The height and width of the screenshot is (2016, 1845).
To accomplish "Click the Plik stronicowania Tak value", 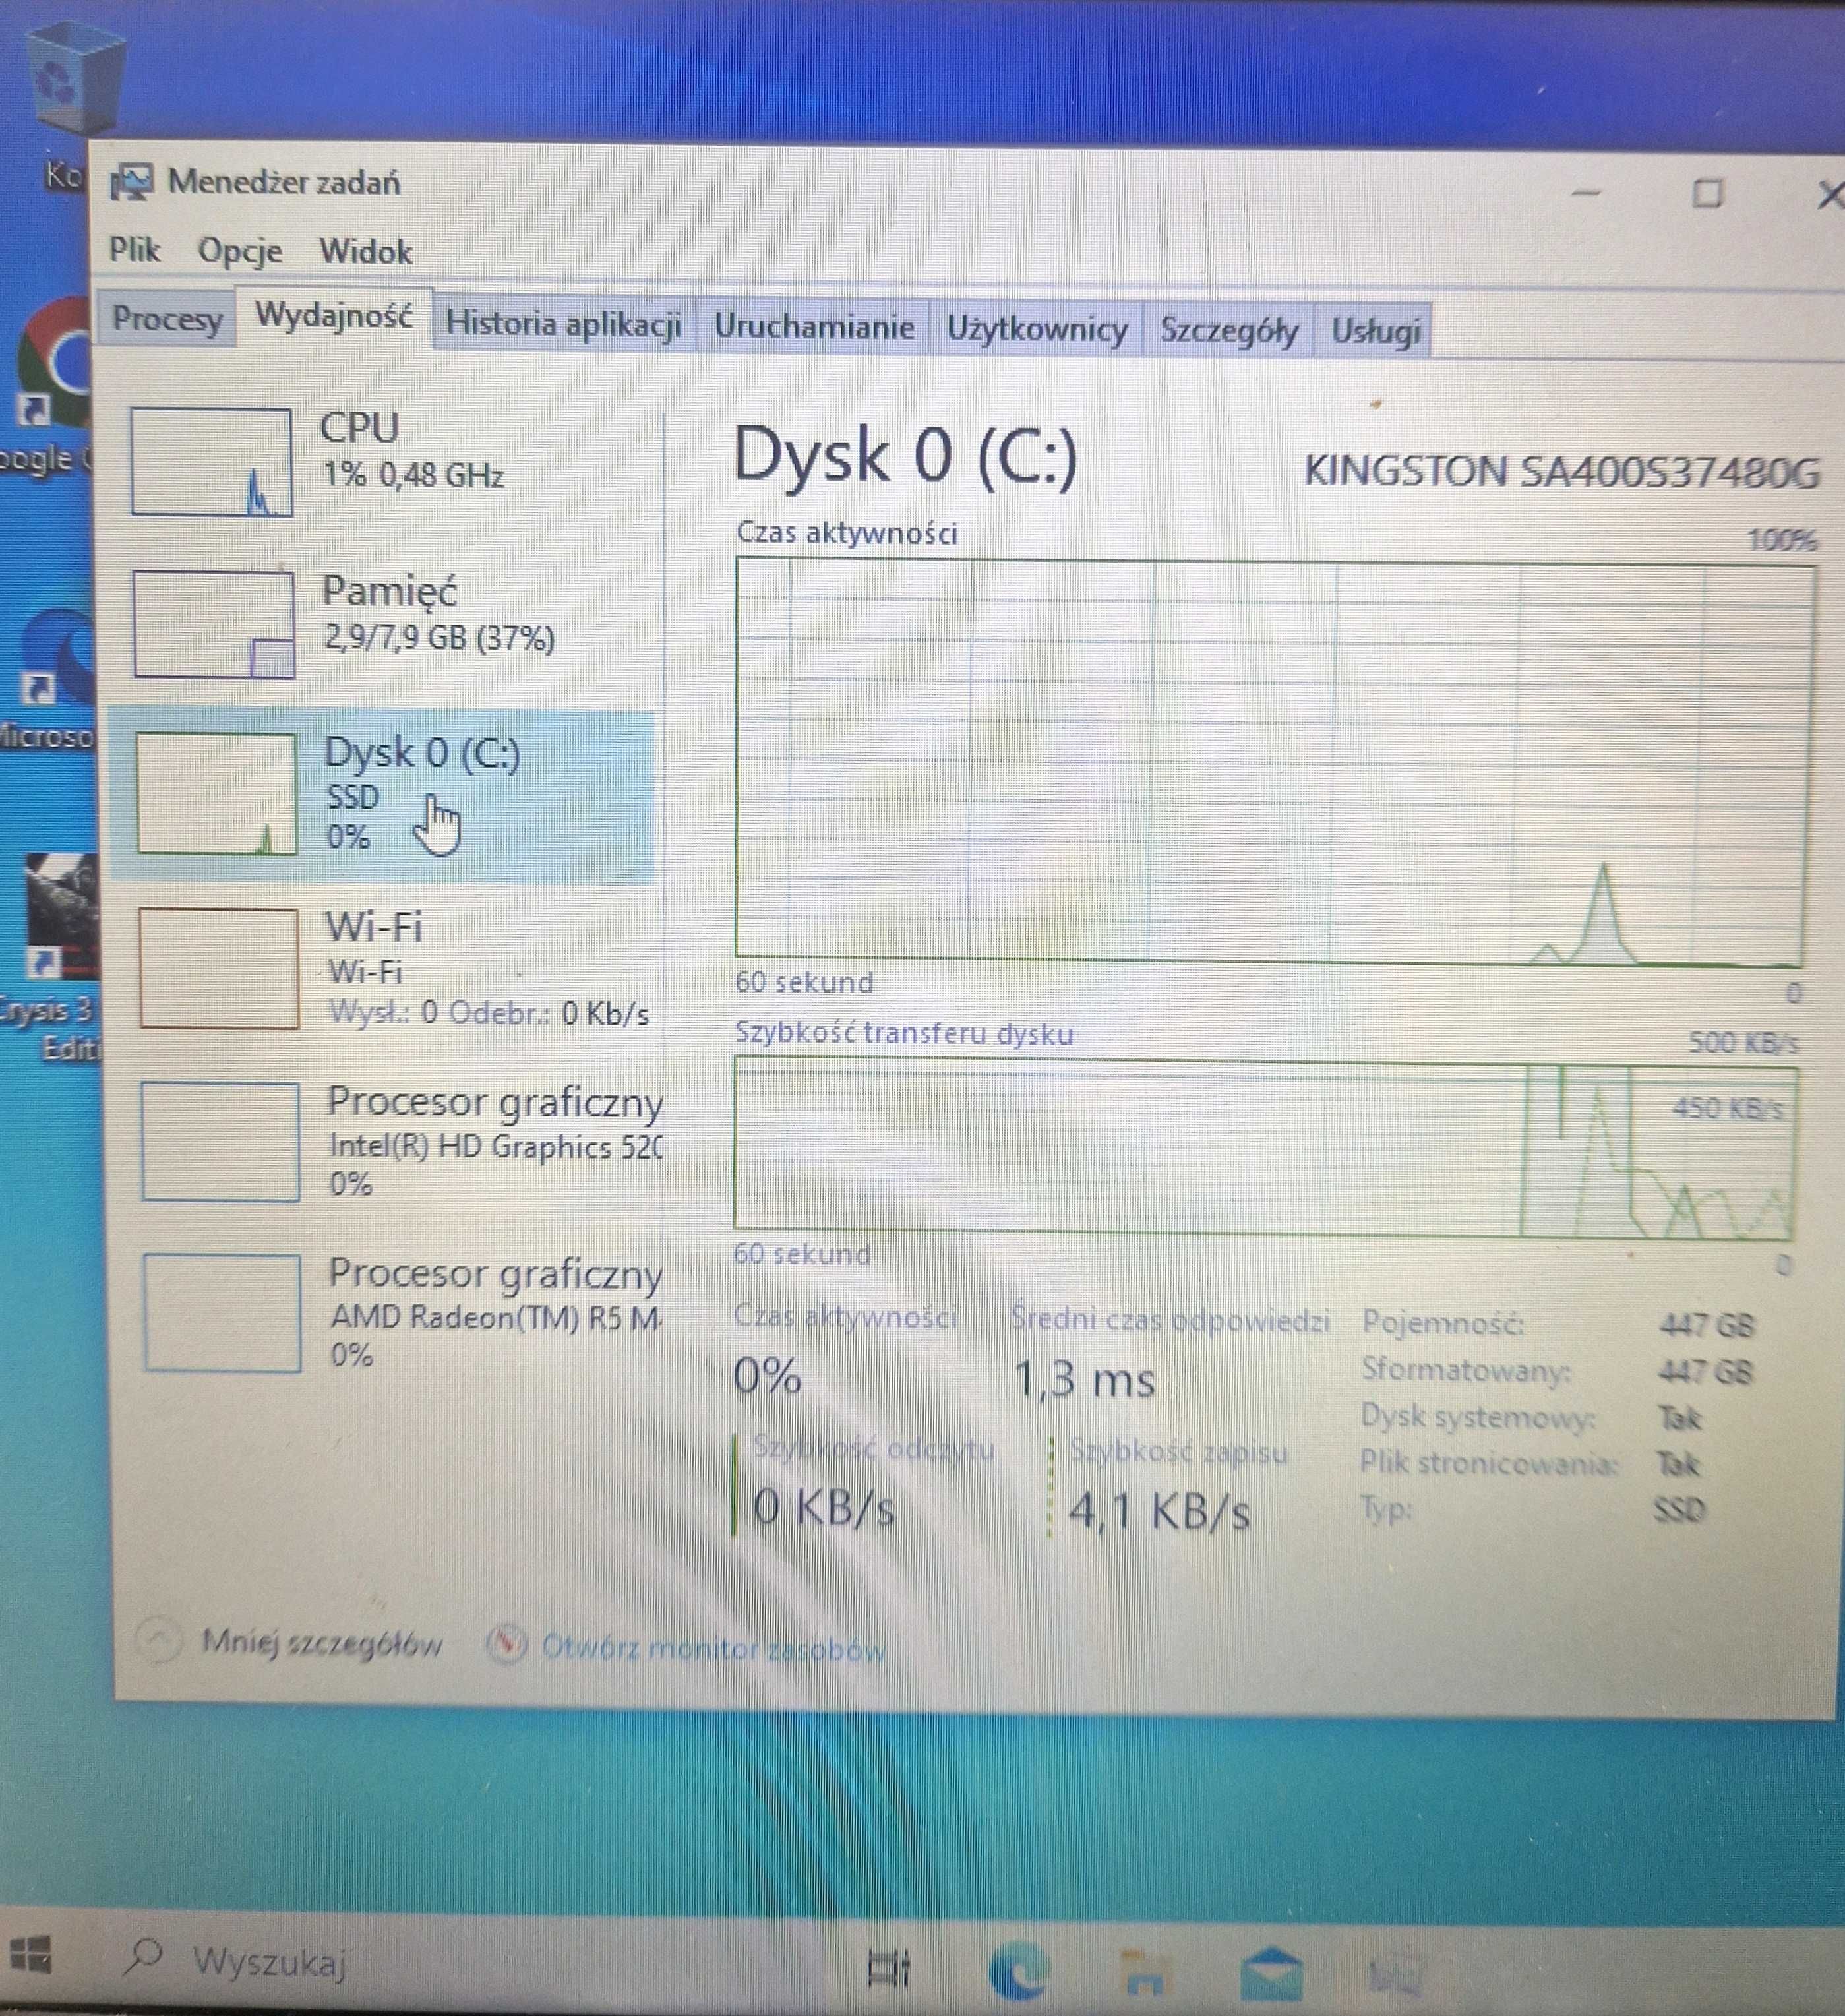I will pos(1678,1465).
